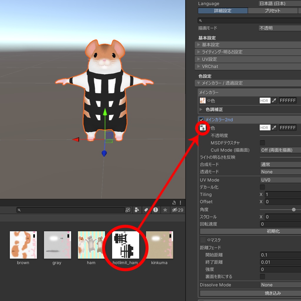Click the hamster model in scene view
The height and width of the screenshot is (301, 301).
(104, 90)
